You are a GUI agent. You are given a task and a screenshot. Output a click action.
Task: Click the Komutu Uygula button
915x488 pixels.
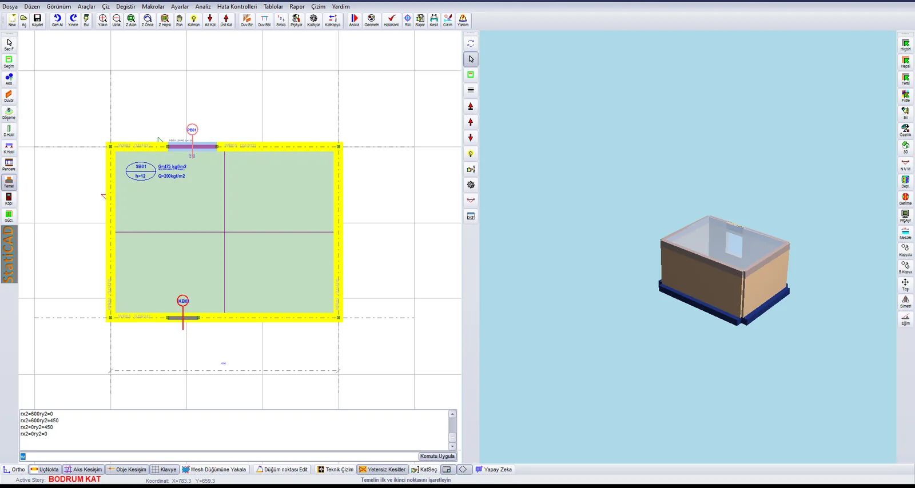point(437,456)
